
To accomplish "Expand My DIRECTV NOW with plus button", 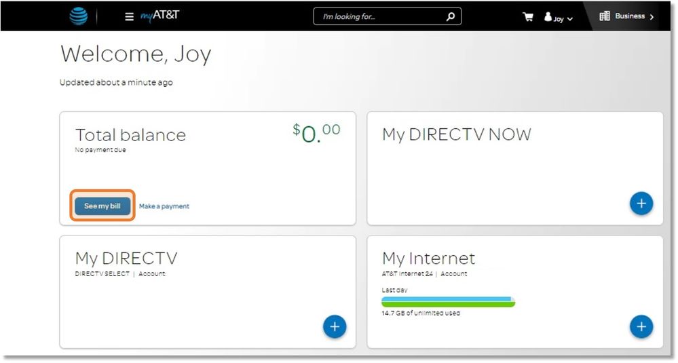I will pos(641,204).
